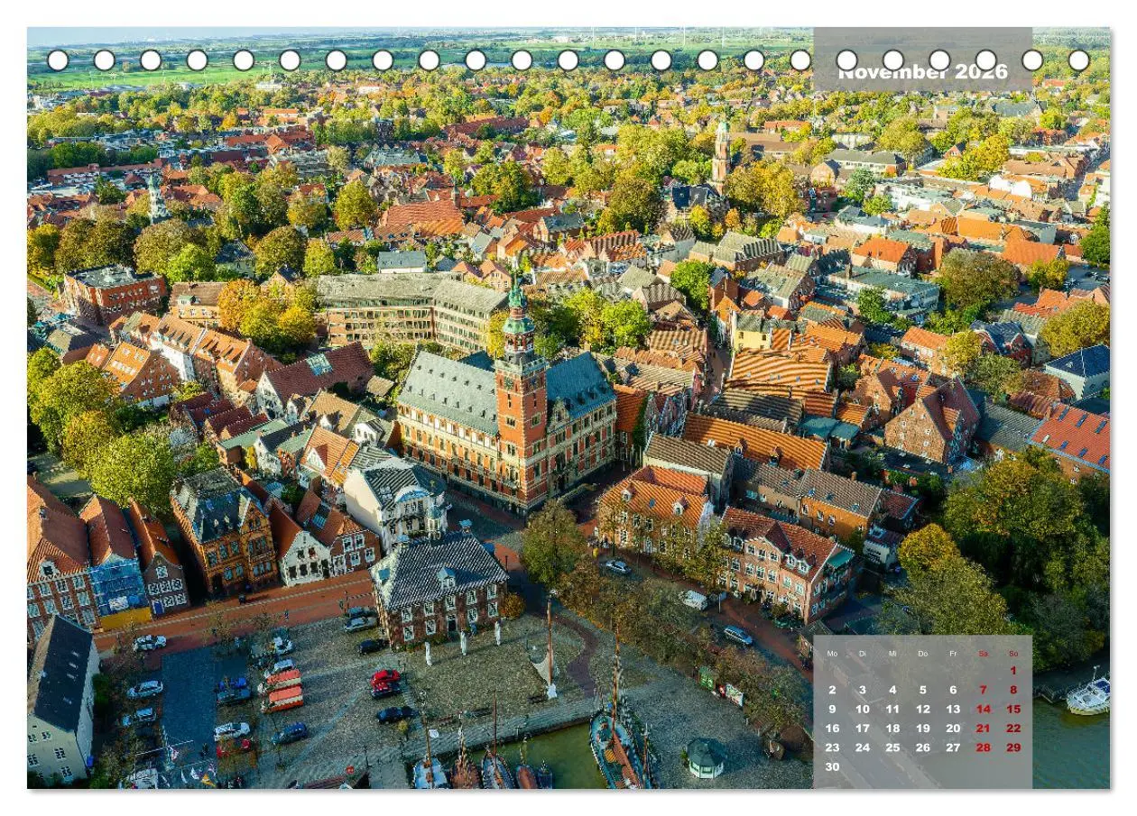Click date 24 in the calendar
Screen dimensions: 1137x816
coord(862,747)
